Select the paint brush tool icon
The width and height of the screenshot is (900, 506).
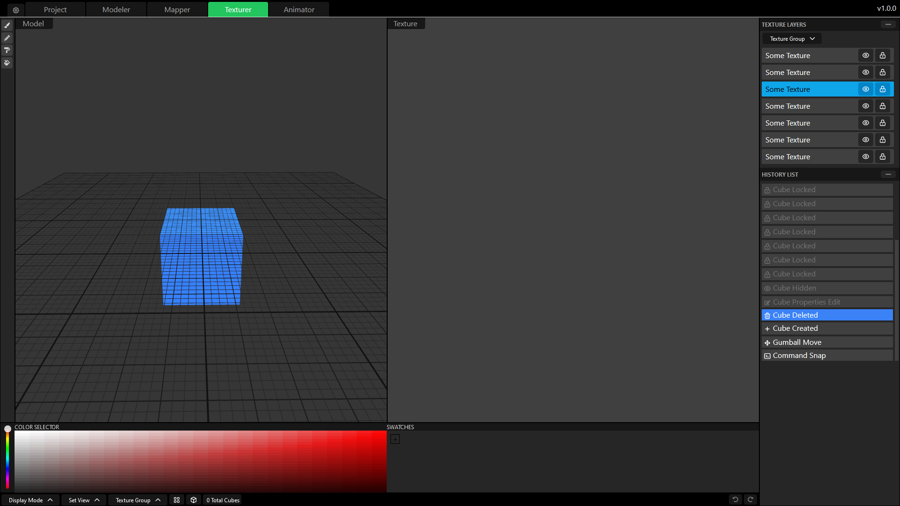click(7, 25)
